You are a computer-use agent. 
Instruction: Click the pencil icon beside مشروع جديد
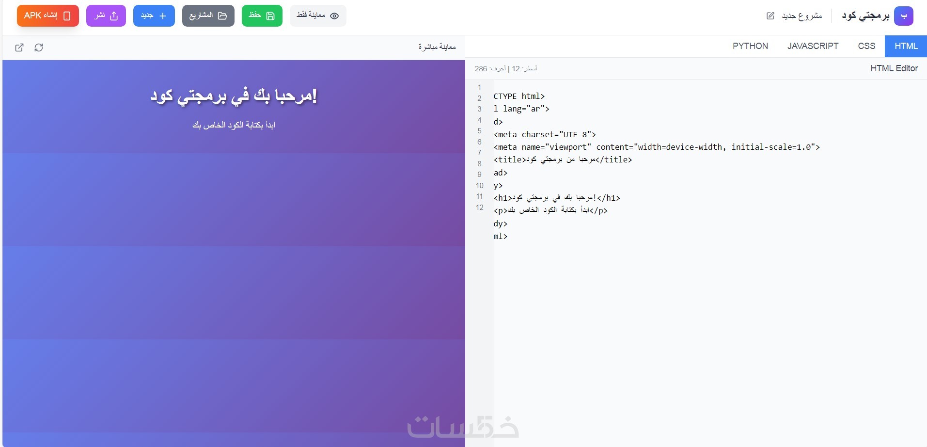point(770,16)
